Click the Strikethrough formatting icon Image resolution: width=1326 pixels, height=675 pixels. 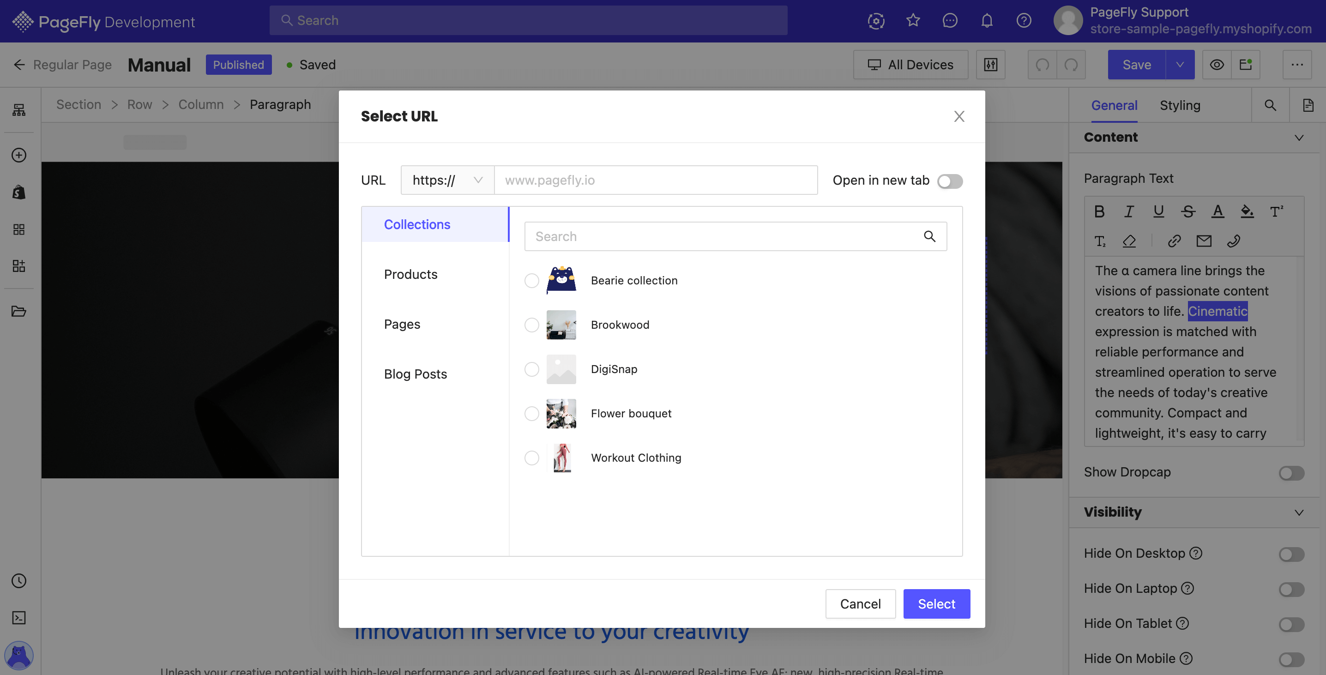(x=1188, y=211)
